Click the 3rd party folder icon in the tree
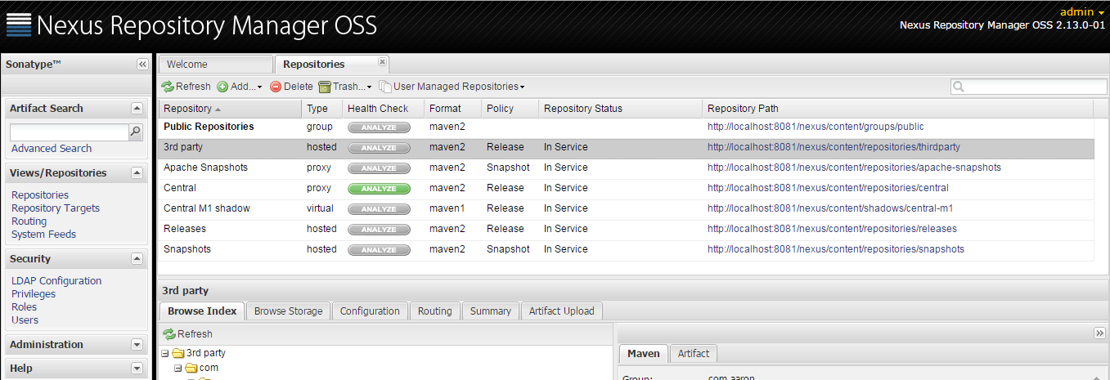 coord(178,354)
